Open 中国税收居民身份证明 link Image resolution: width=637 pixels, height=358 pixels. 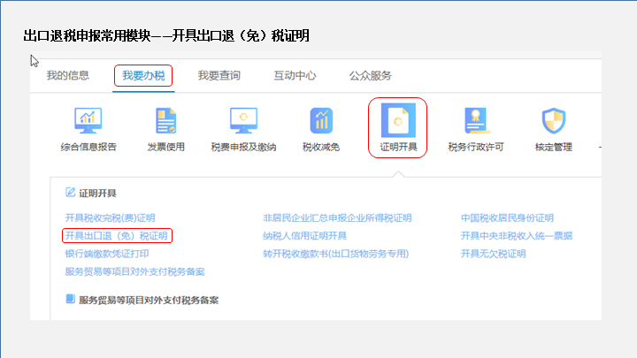click(x=507, y=218)
